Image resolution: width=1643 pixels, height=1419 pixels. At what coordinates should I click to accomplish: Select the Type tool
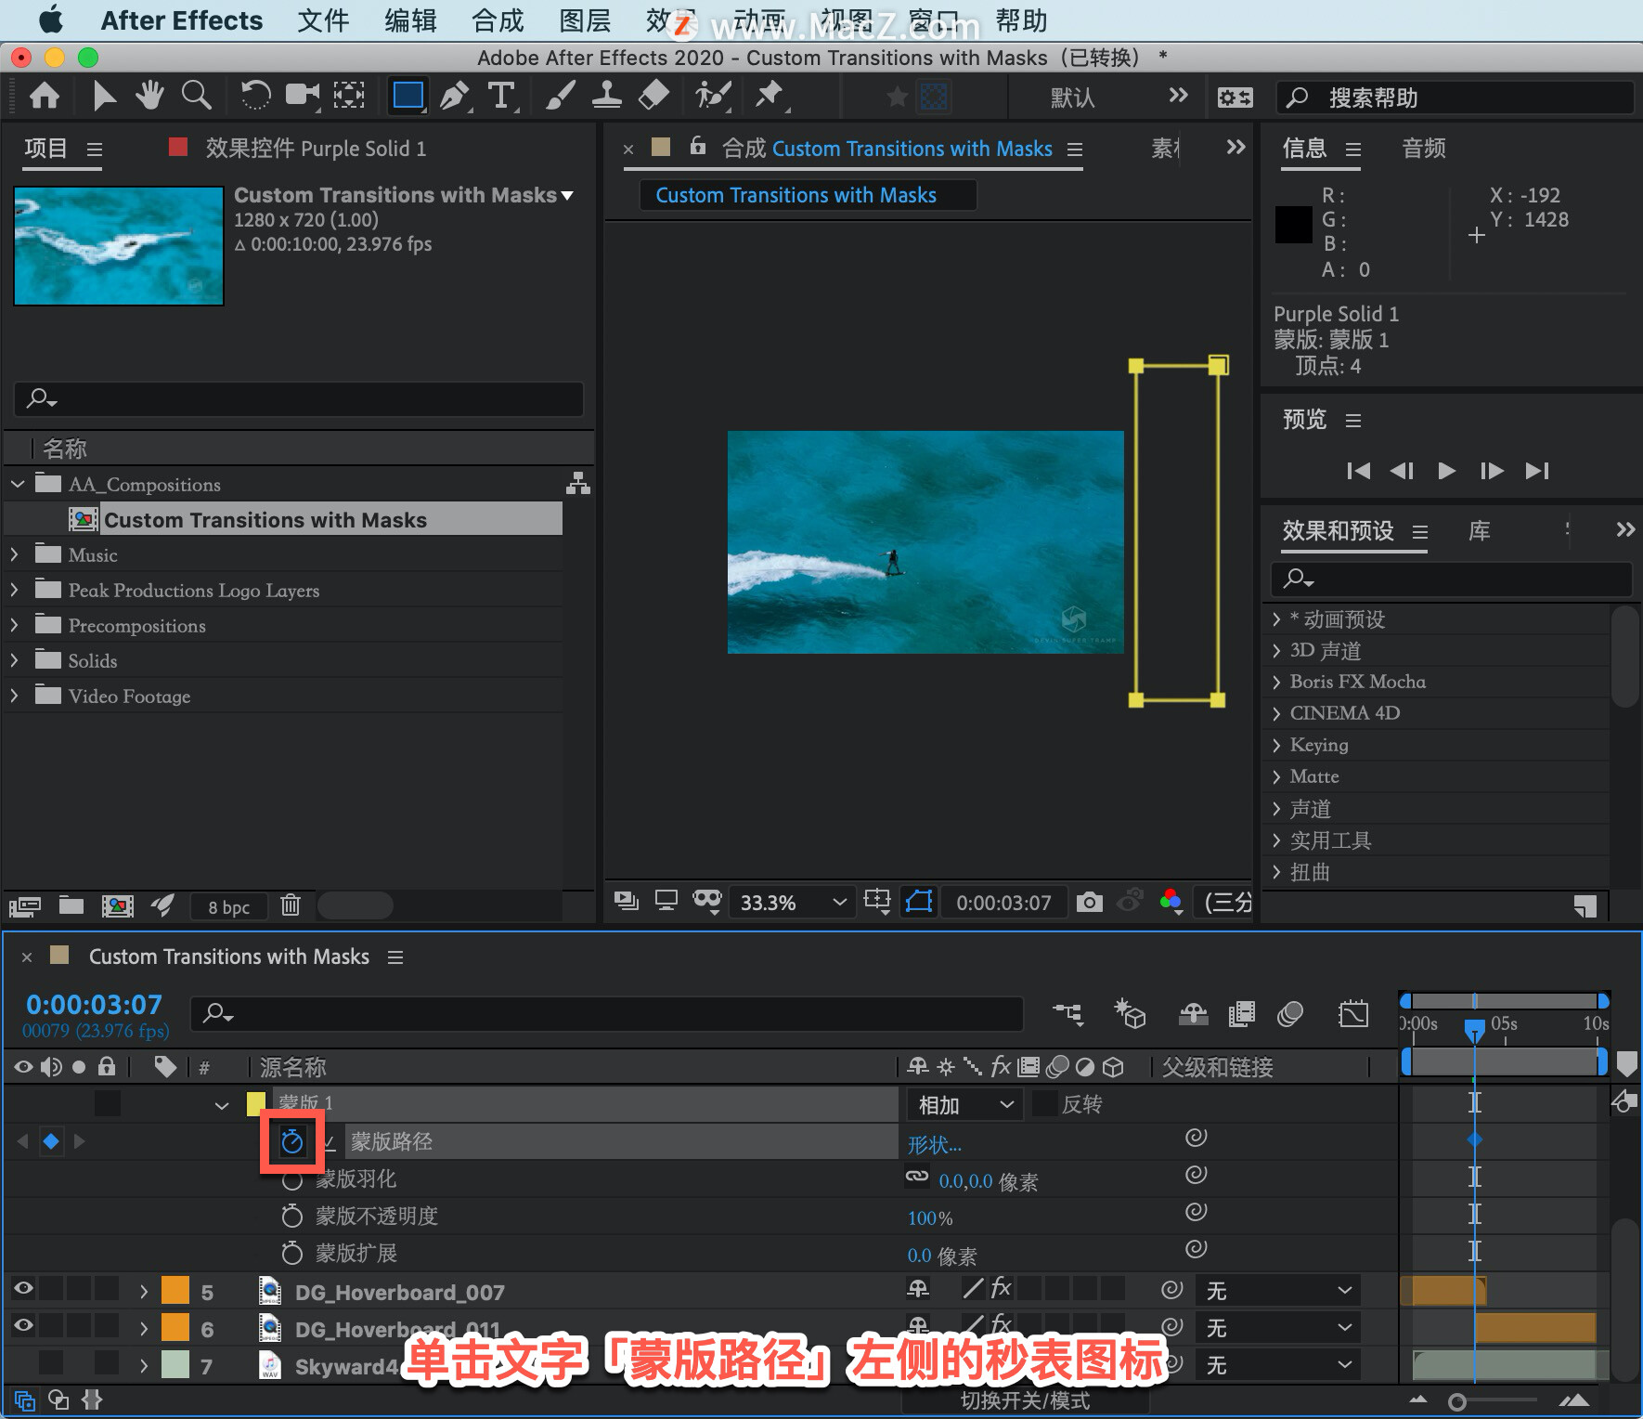pos(501,96)
